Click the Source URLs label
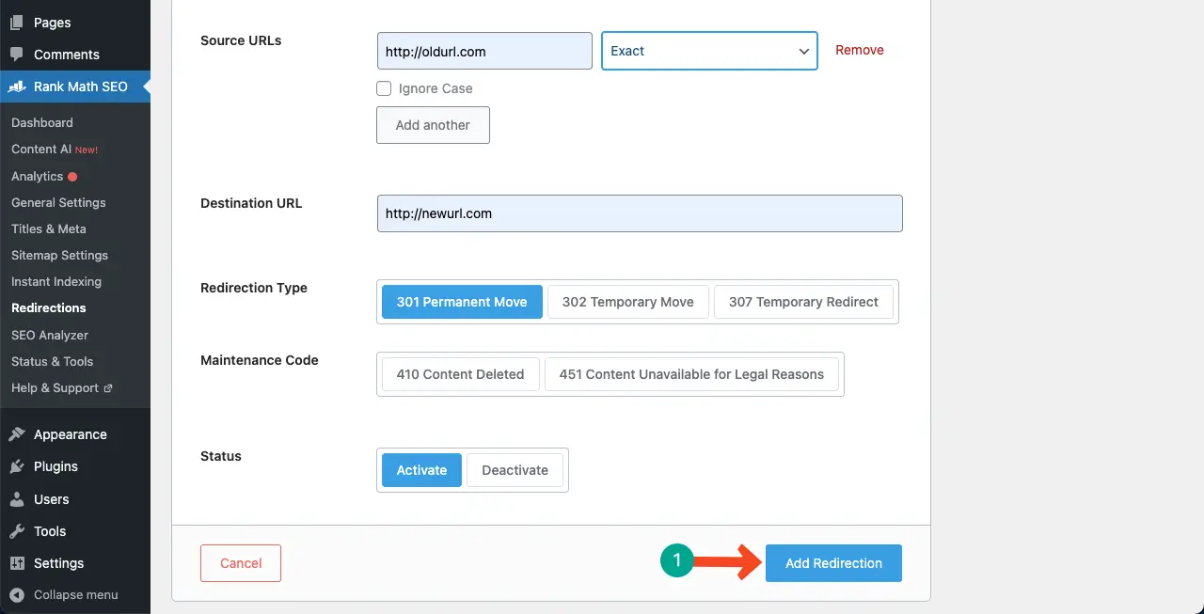 point(241,40)
